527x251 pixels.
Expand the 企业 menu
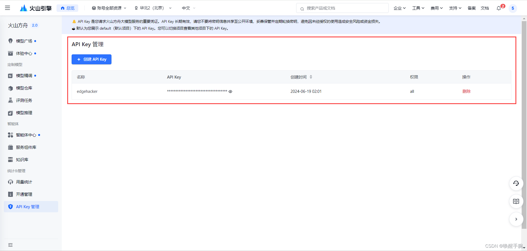(399, 8)
